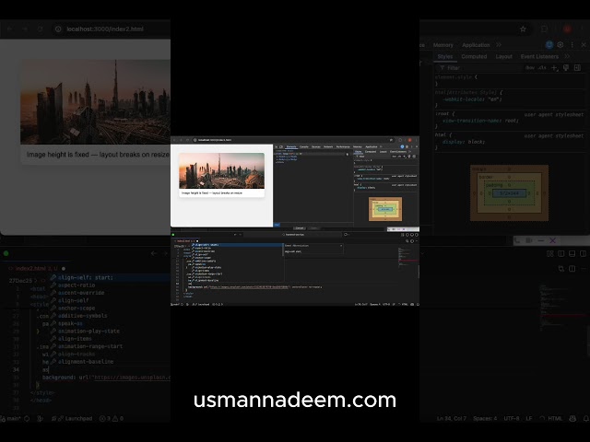Select the large Computed sub-tab in the backdrop
The image size is (590, 442).
[474, 56]
